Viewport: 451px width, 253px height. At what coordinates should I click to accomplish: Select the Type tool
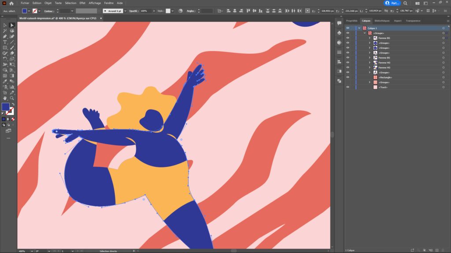click(x=5, y=42)
